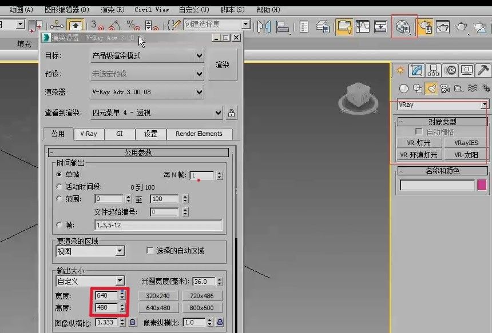Open the Render Setup icon on the toolbar
The image size is (492, 333).
click(426, 27)
